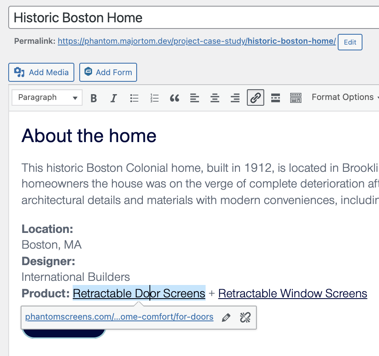This screenshot has width=379, height=356.
Task: Edit the permalink with the Edit button
Action: coord(350,42)
